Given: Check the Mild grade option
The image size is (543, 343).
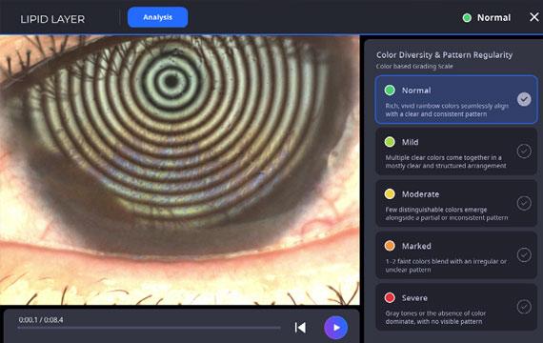Looking at the screenshot, I should coord(524,151).
